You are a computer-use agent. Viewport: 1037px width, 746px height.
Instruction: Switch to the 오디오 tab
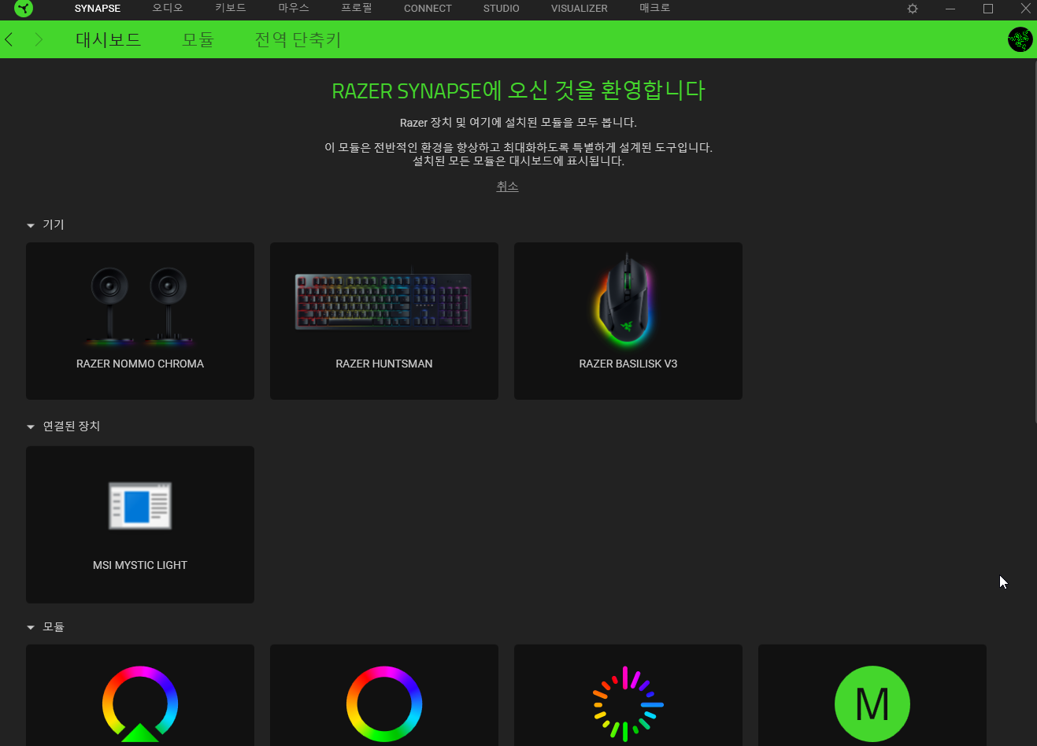pyautogui.click(x=168, y=8)
